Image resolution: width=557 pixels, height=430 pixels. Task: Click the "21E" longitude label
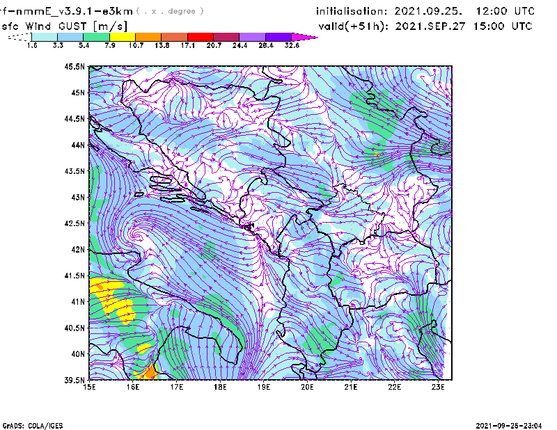351,387
